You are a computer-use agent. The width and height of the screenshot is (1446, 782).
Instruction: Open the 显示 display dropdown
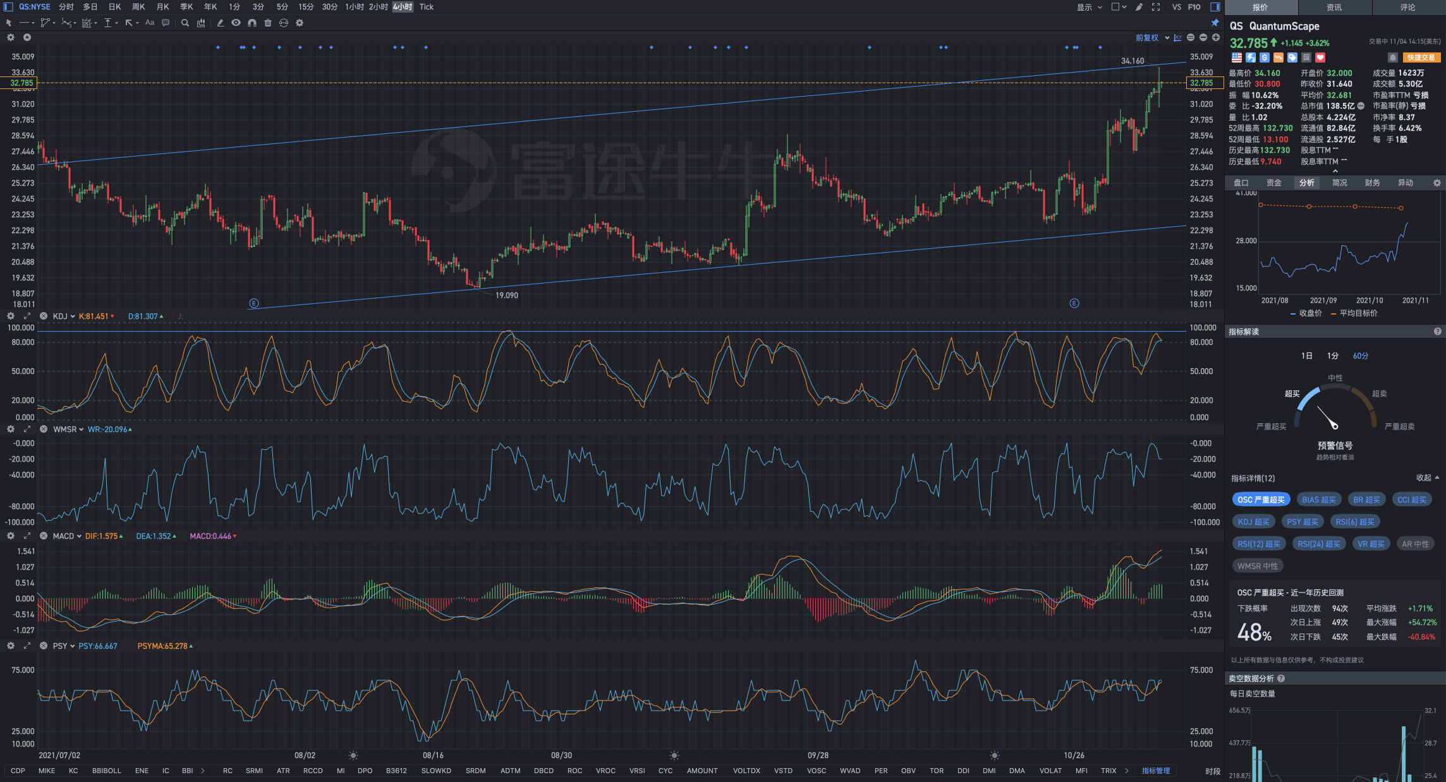click(x=1089, y=7)
